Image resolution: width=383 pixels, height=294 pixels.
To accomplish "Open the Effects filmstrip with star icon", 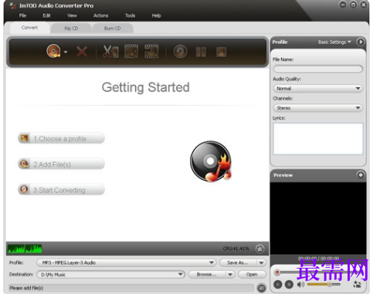I will (131, 51).
